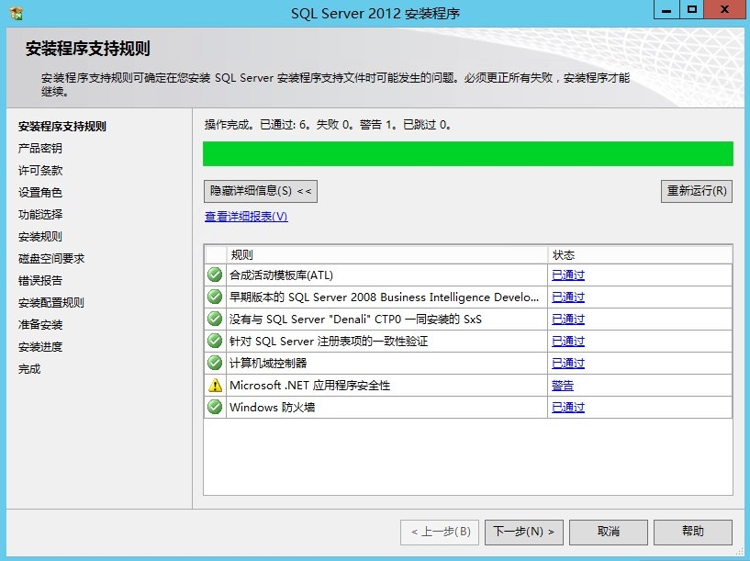
Task: Click the rule text Microsoft .NET 应用程序安全性
Action: [310, 385]
